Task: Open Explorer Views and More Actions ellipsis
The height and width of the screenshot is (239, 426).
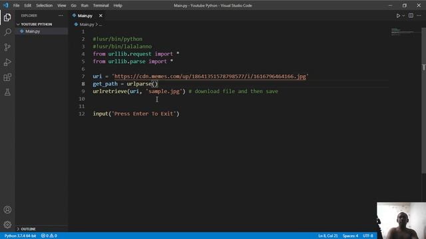Action: pyautogui.click(x=61, y=16)
